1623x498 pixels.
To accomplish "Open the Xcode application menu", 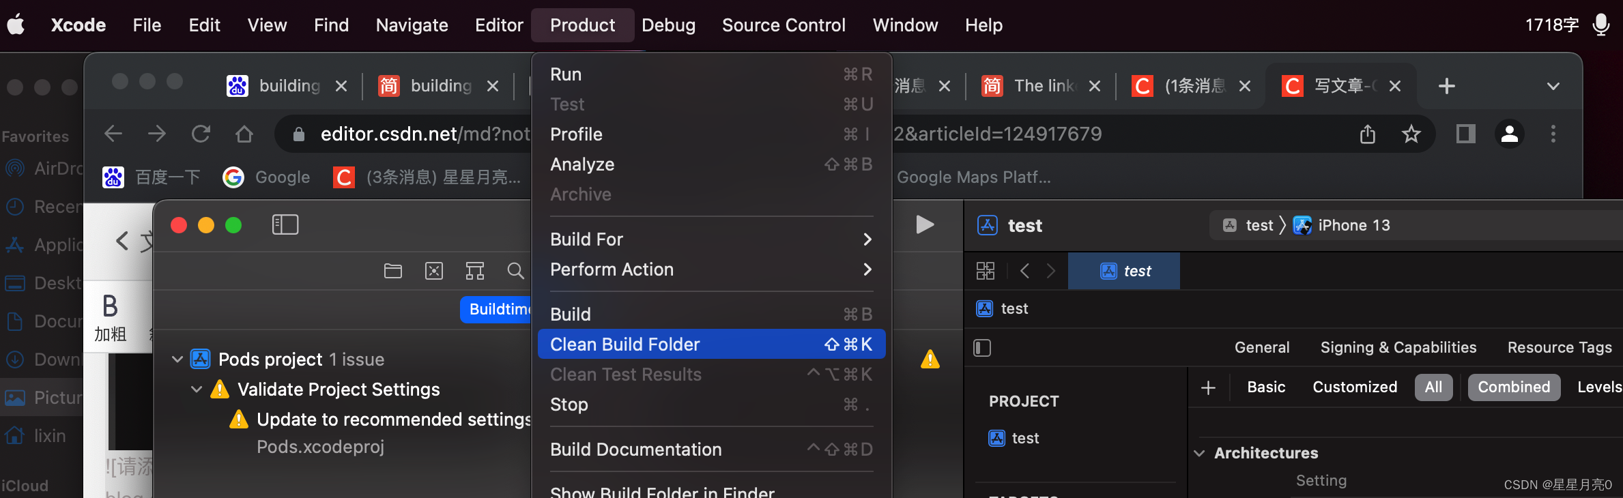I will click(x=78, y=25).
